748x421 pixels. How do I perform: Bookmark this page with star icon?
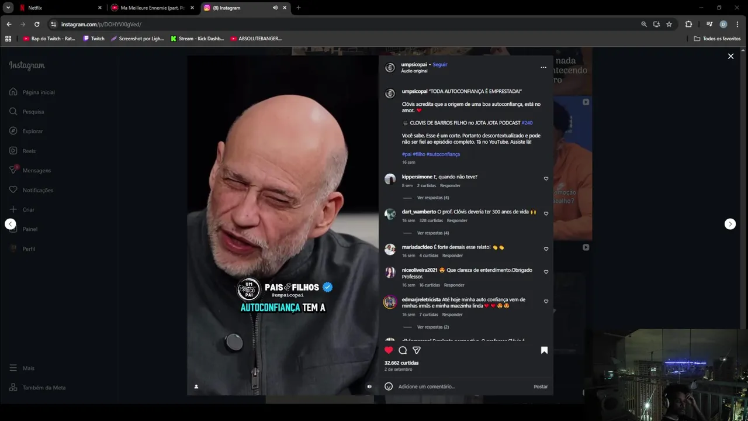coord(669,24)
